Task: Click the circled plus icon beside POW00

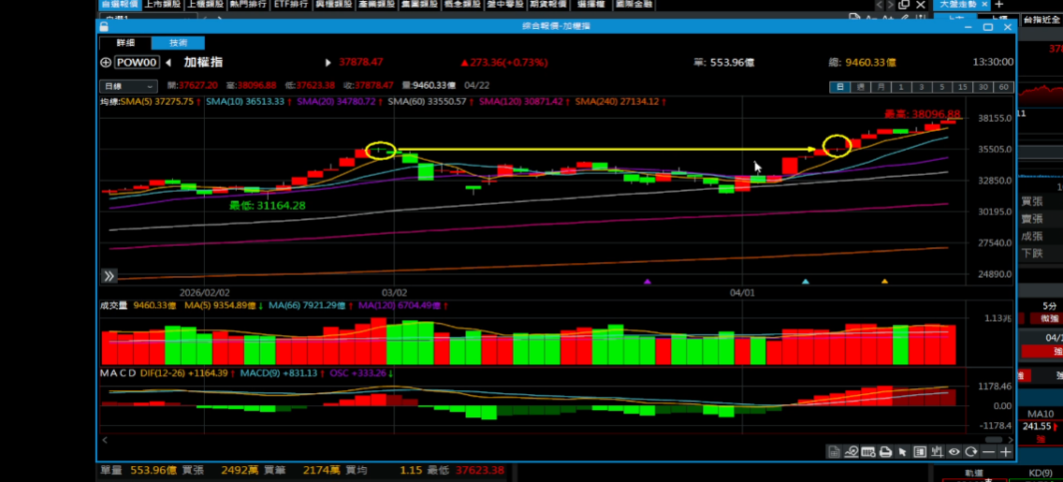Action: point(105,63)
